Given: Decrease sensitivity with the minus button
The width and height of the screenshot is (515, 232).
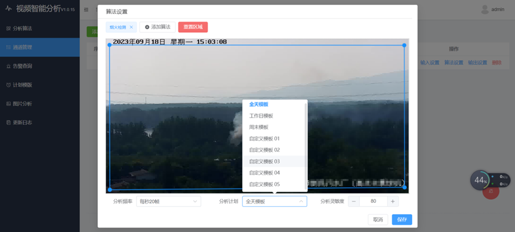Looking at the screenshot, I should click(x=354, y=202).
